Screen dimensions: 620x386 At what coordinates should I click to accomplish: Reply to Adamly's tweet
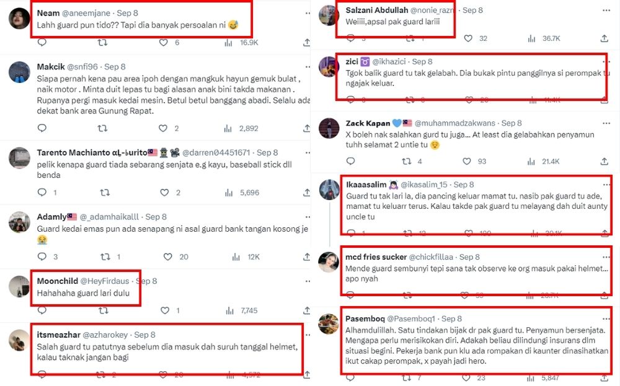[42, 257]
